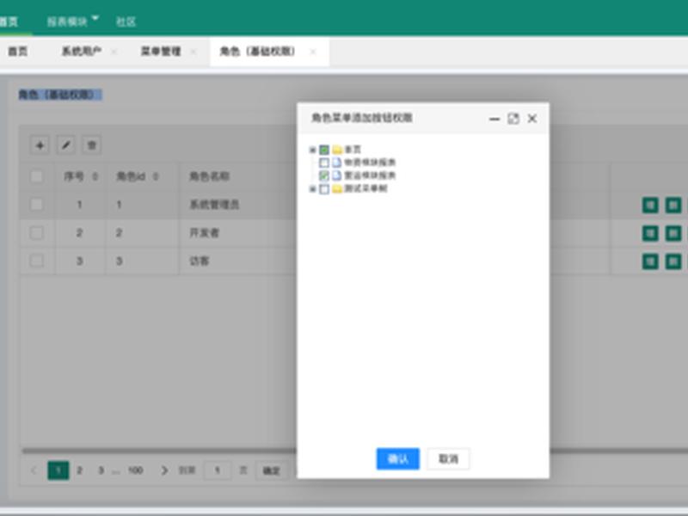Screen dimensions: 688x516
Task: Click the highlighted 角色(基础权限) page heading
Action: click(60, 95)
